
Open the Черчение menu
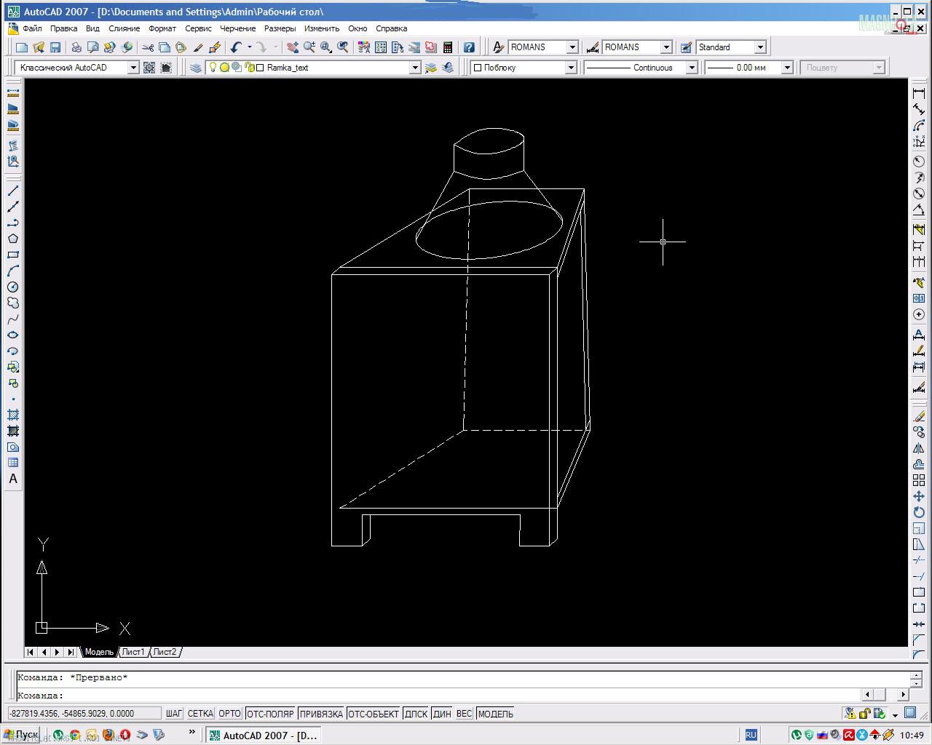click(238, 28)
